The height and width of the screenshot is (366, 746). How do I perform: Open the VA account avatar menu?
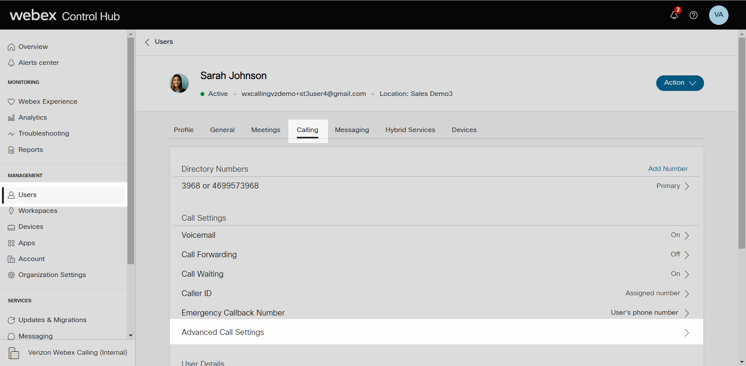click(718, 15)
